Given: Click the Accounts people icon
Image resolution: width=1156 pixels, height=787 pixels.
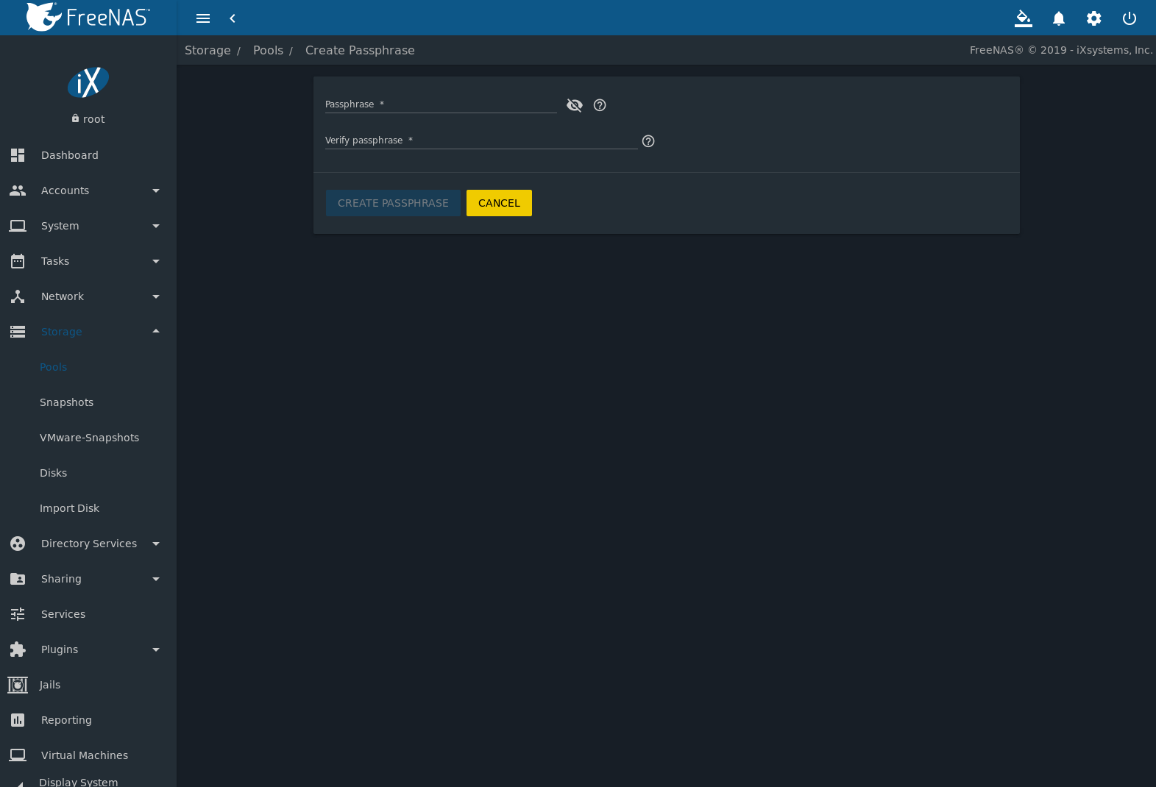Looking at the screenshot, I should click(x=18, y=190).
